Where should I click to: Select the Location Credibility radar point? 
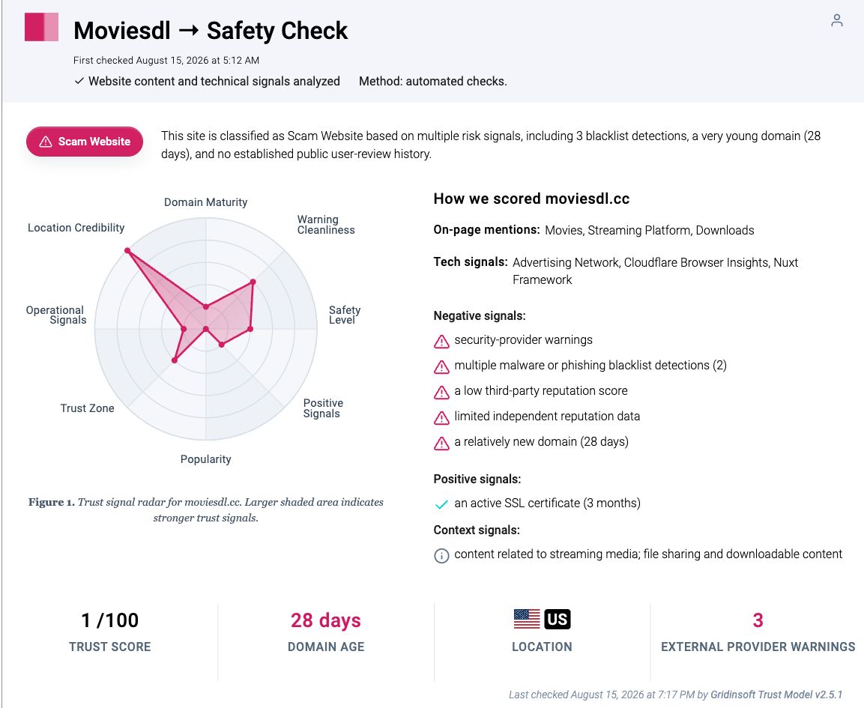click(128, 251)
